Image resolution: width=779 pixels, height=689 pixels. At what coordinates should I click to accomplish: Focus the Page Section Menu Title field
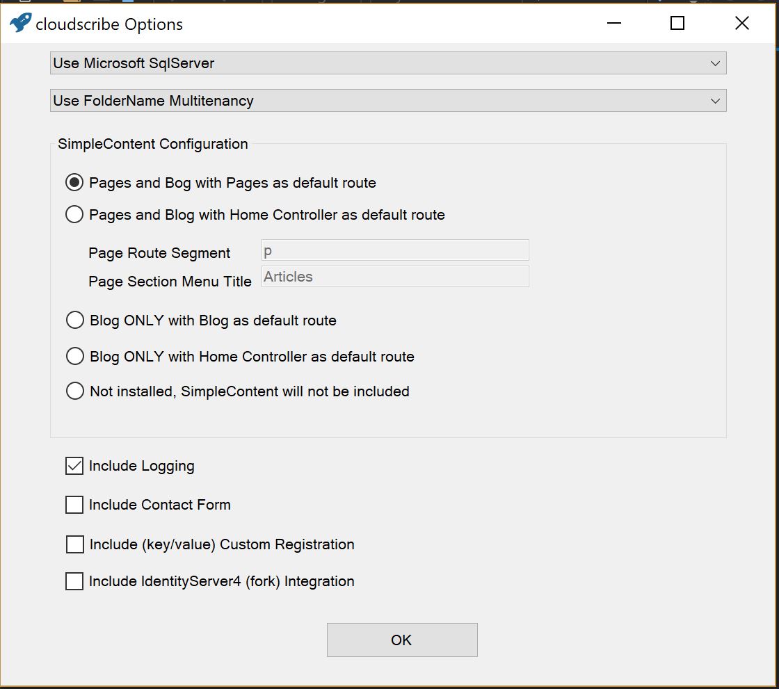click(395, 277)
